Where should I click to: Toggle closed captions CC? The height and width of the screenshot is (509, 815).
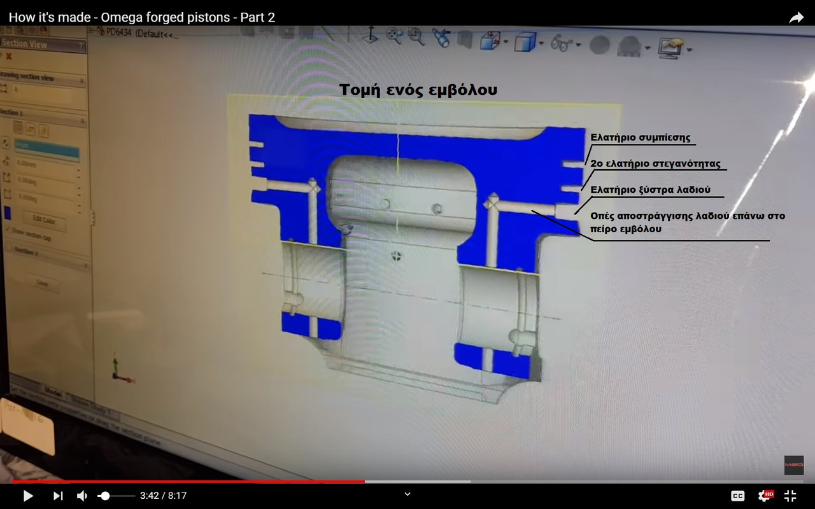pyautogui.click(x=737, y=496)
